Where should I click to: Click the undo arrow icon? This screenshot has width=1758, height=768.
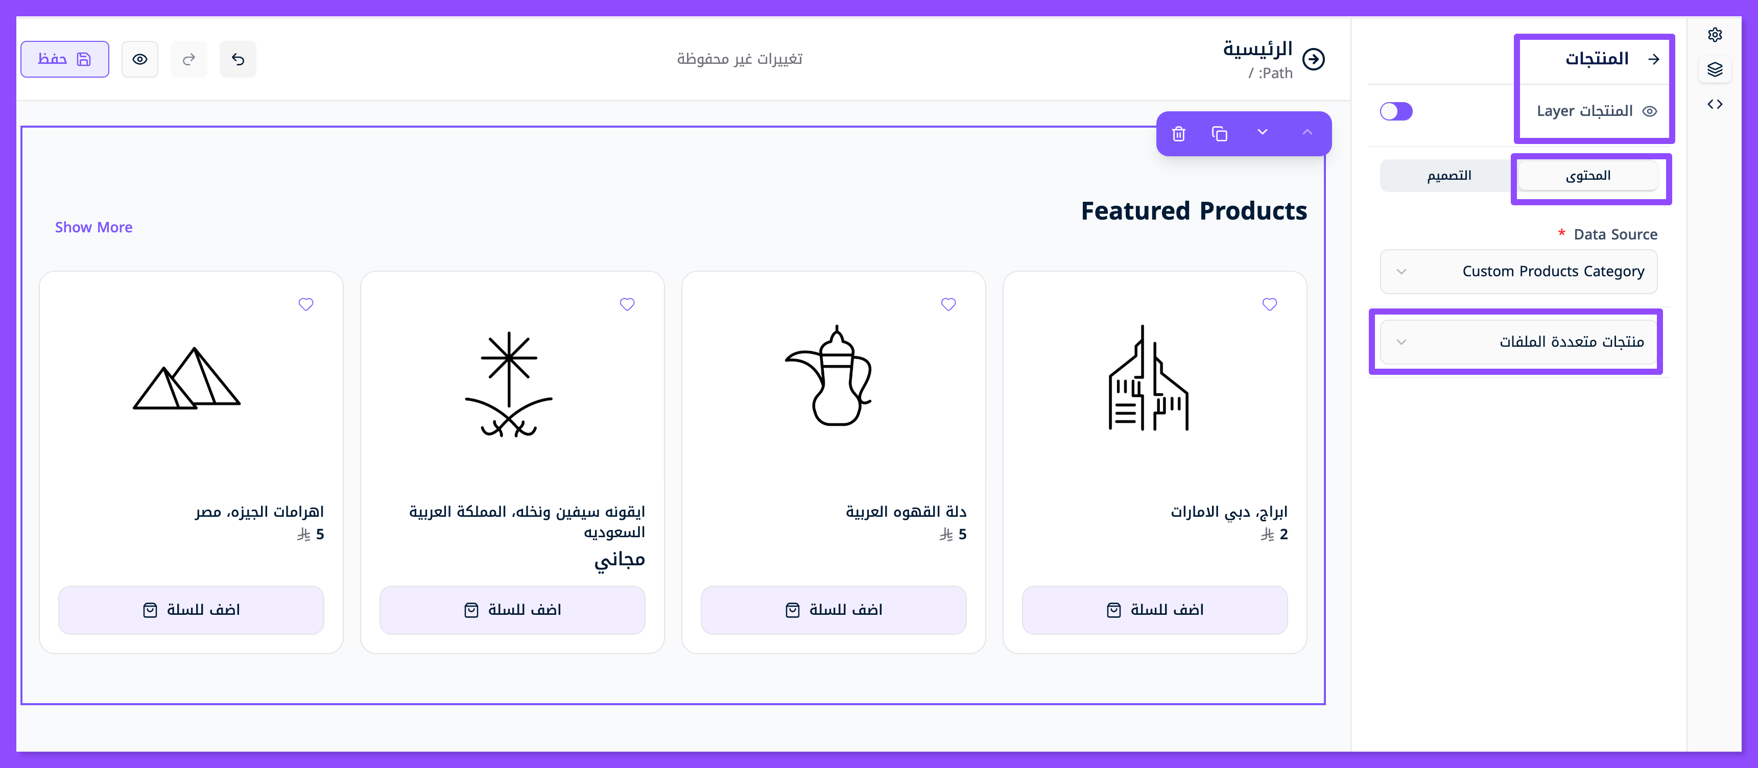[x=237, y=59]
